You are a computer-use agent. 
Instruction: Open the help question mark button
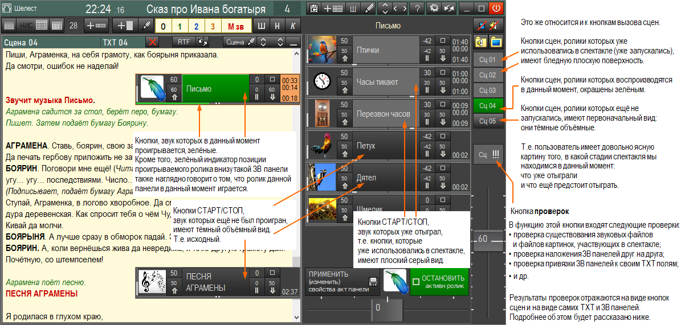click(418, 9)
